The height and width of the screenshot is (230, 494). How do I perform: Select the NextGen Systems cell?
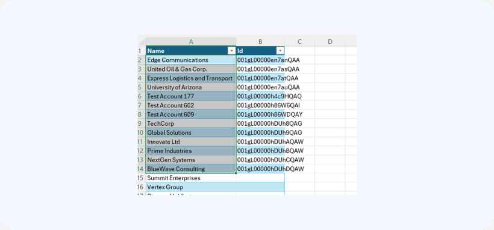click(x=191, y=160)
